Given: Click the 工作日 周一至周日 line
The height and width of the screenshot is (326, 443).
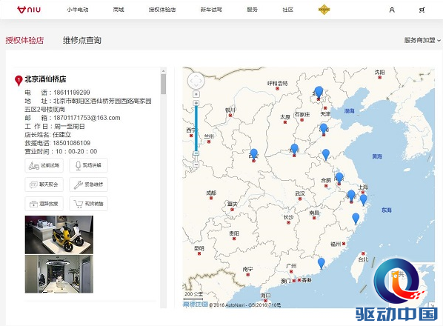Looking at the screenshot, I should click(x=55, y=126).
